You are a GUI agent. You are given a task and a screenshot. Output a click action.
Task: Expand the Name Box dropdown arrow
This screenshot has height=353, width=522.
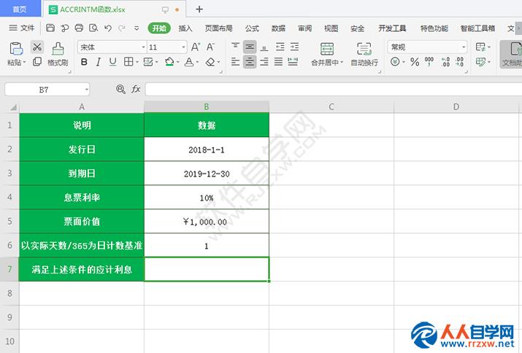click(x=87, y=90)
